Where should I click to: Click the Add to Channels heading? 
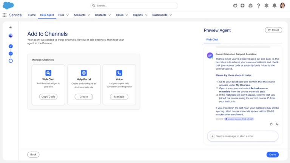point(47,34)
